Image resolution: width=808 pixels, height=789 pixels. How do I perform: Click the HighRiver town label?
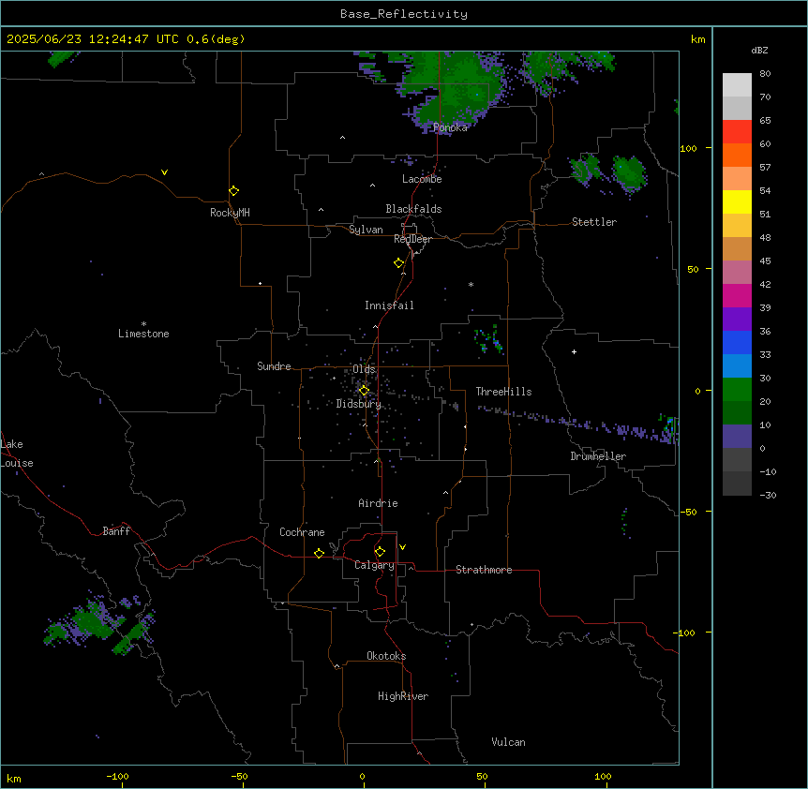(403, 696)
